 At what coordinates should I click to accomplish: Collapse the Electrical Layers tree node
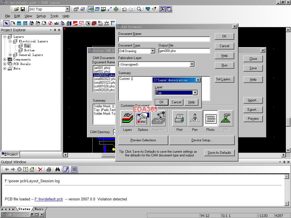tap(10, 41)
